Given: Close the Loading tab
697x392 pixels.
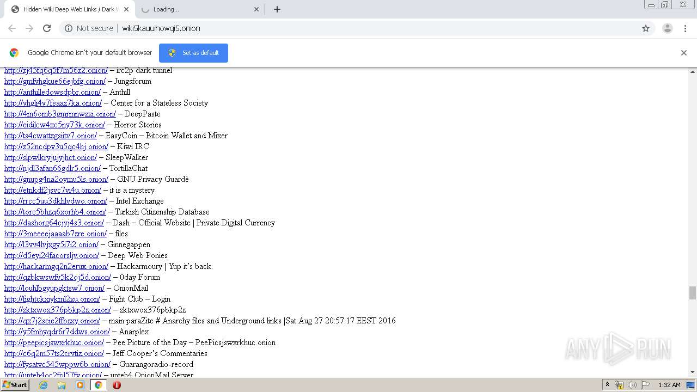Looking at the screenshot, I should [x=257, y=9].
